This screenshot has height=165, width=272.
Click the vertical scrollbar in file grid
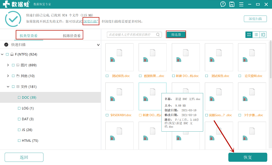pos(270,62)
